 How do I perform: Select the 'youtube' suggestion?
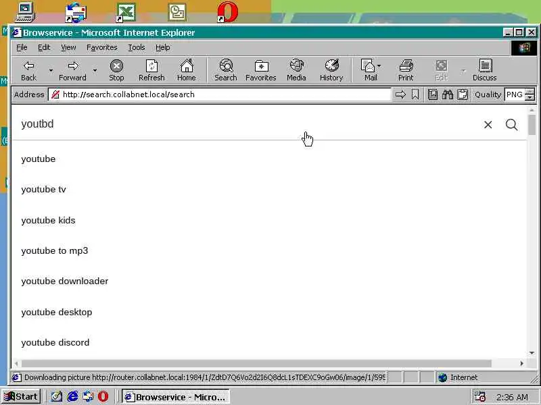[39, 159]
